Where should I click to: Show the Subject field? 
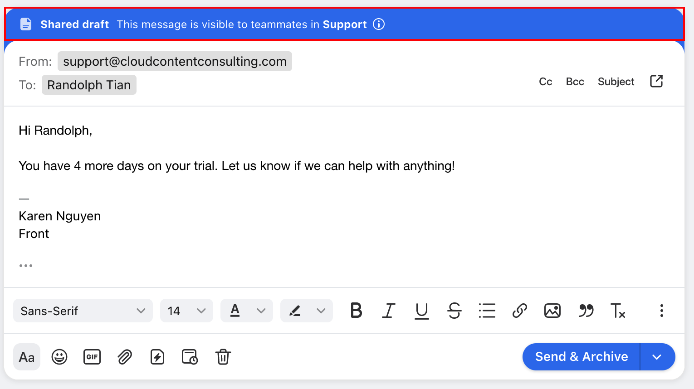click(616, 82)
